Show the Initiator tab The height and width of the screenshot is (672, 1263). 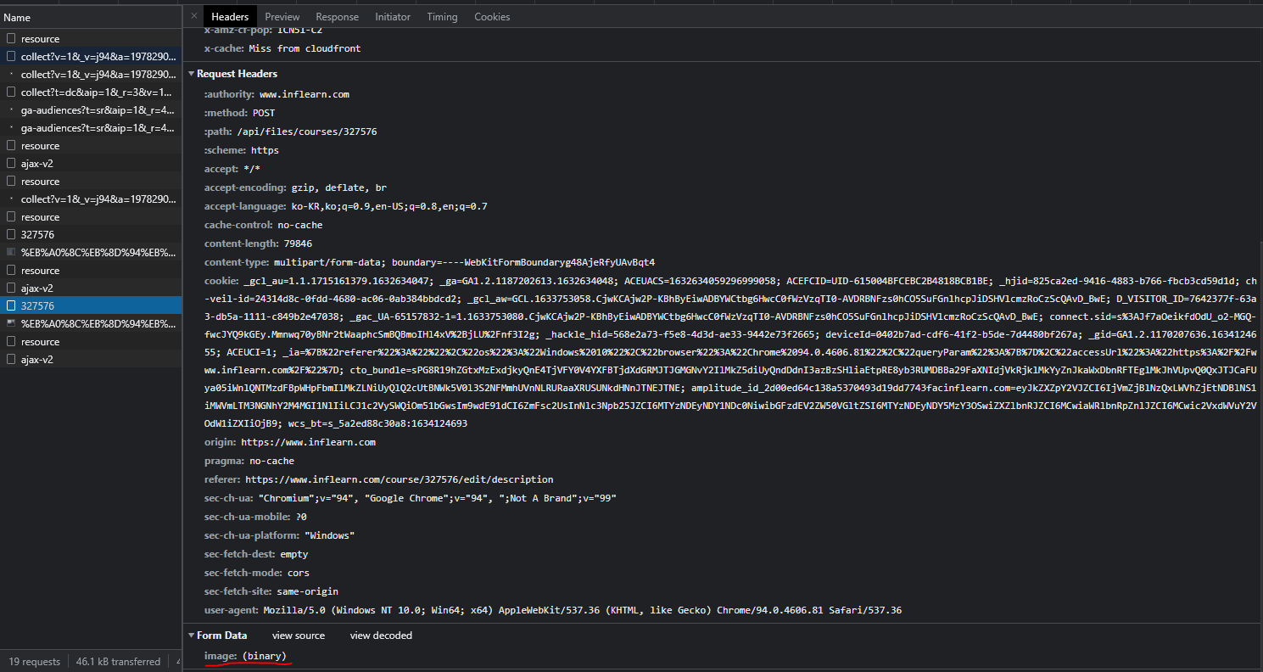tap(392, 17)
